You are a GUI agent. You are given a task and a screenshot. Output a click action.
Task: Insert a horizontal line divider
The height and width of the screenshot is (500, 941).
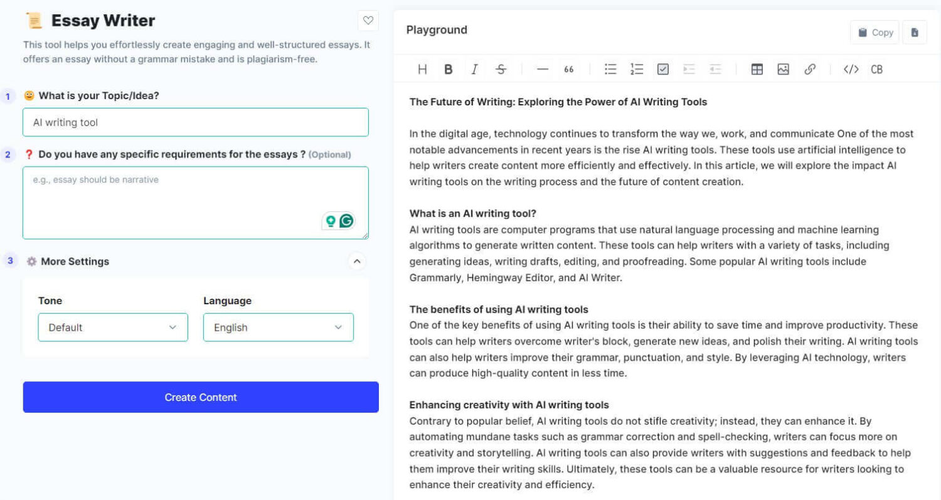coord(543,70)
